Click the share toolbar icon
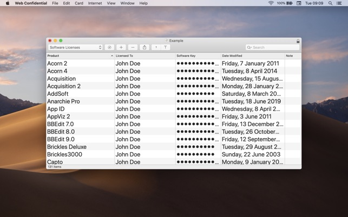 pyautogui.click(x=145, y=48)
